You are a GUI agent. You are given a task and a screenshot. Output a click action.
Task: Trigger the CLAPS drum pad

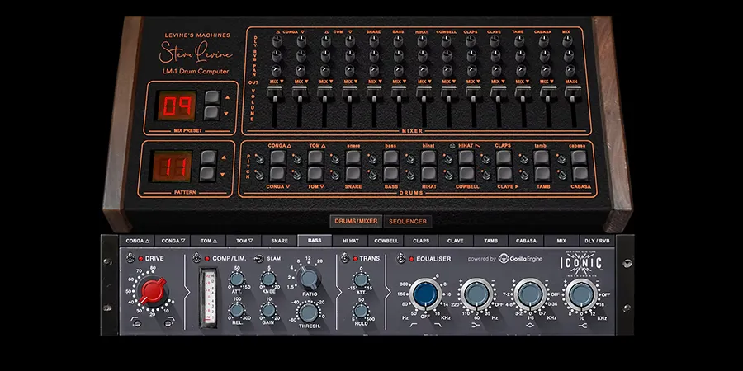(504, 157)
